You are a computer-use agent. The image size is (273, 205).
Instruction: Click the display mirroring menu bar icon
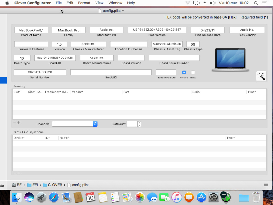coord(196,3)
